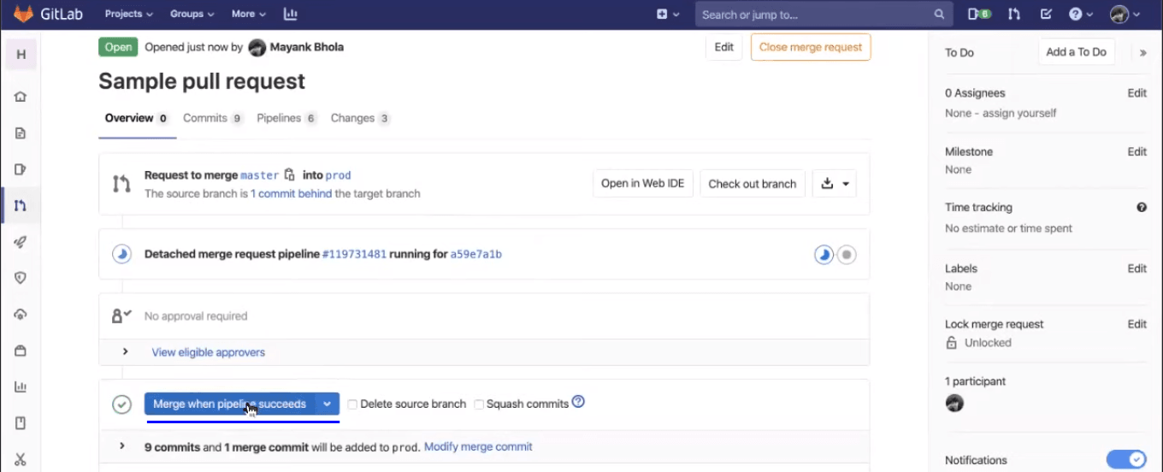Click the prod target branch link
The width and height of the screenshot is (1163, 472).
[x=339, y=175]
